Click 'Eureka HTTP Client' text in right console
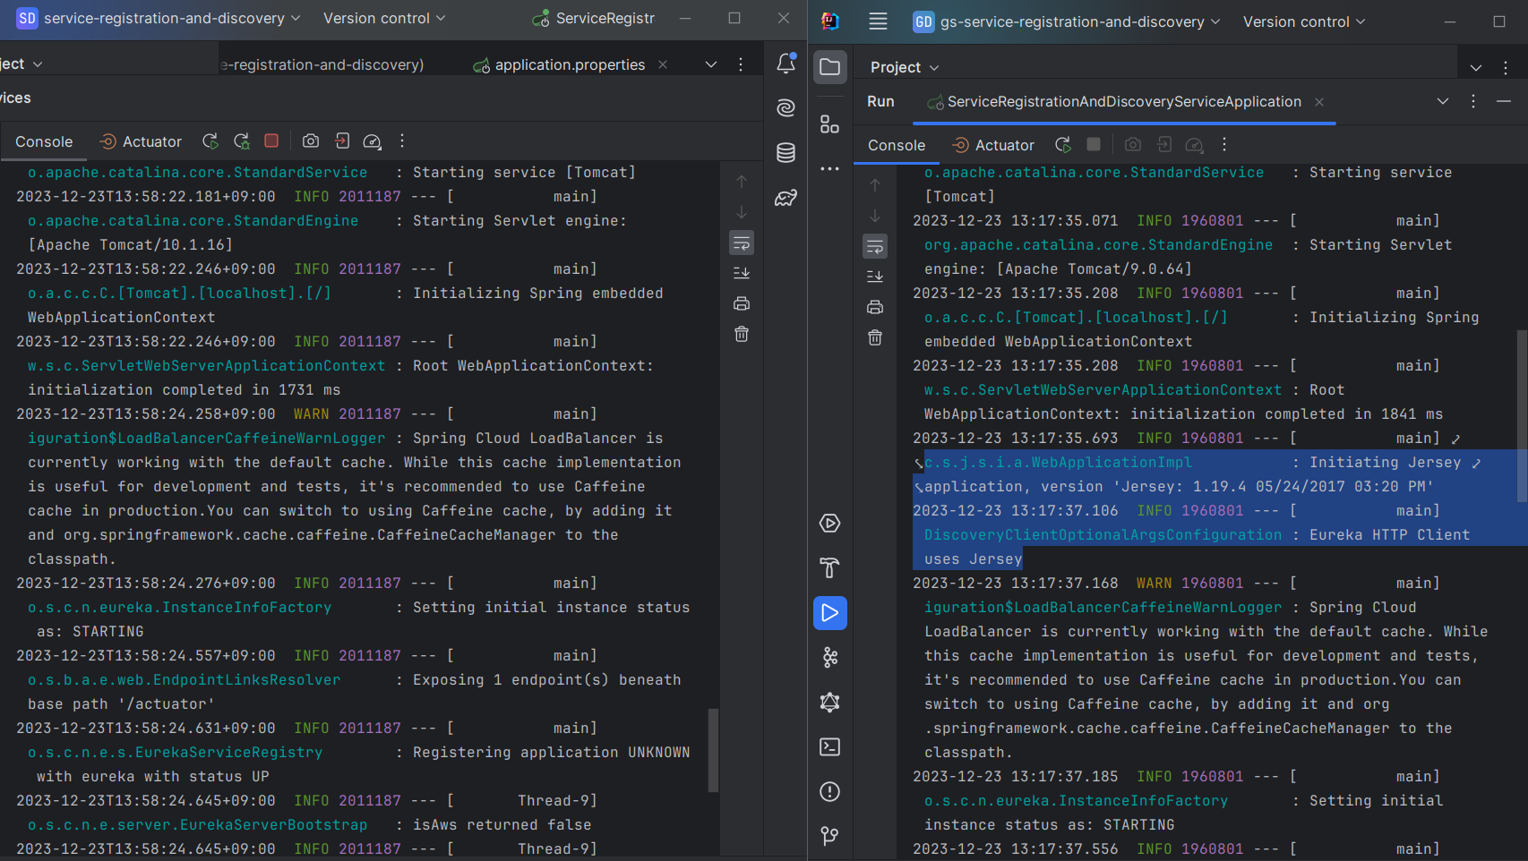Viewport: 1528px width, 861px height. 1389,535
